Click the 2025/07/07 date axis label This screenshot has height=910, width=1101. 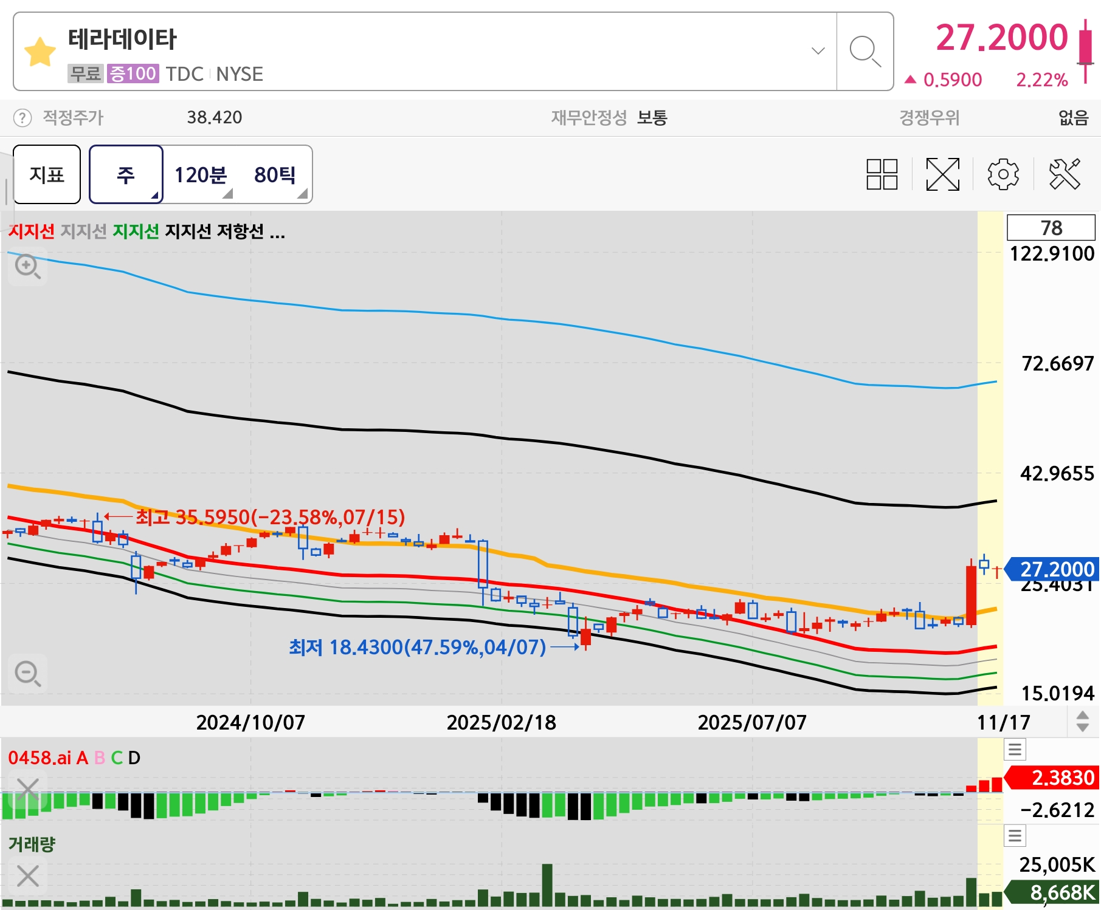[752, 722]
